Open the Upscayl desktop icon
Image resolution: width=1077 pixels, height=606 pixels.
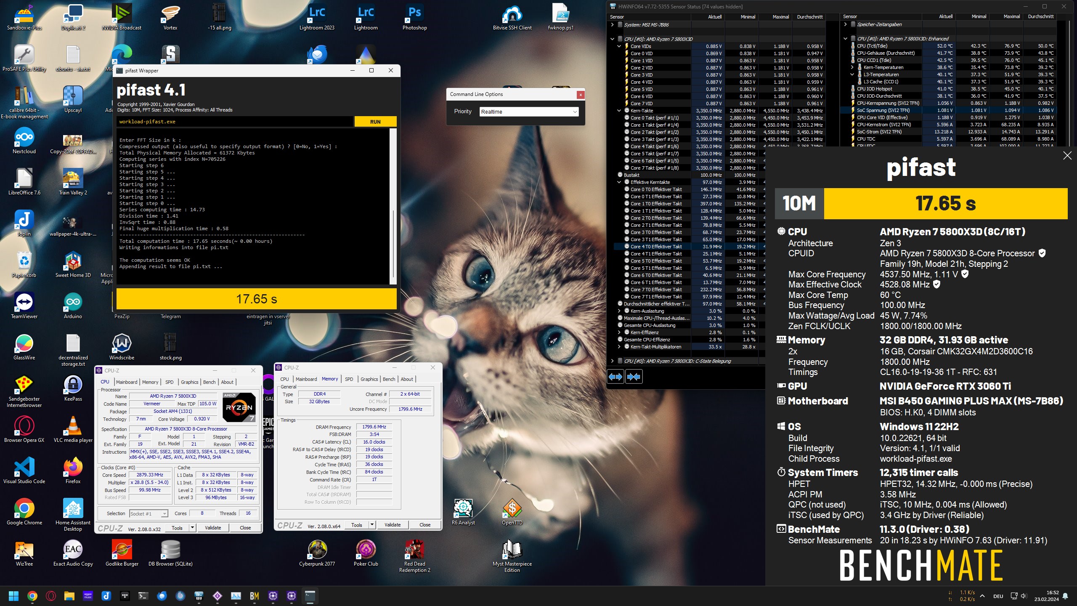click(73, 100)
